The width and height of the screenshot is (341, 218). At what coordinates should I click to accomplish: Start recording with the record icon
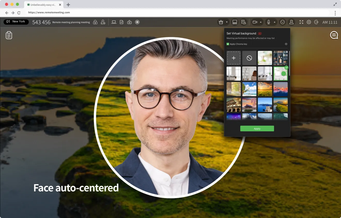(x=137, y=22)
